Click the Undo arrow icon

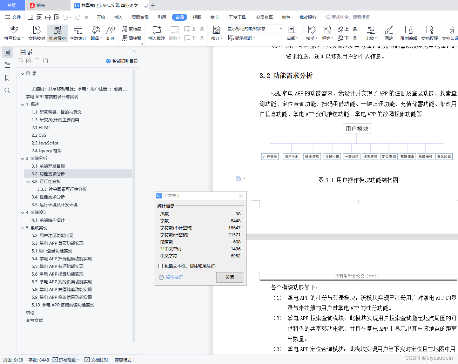pyautogui.click(x=66, y=17)
